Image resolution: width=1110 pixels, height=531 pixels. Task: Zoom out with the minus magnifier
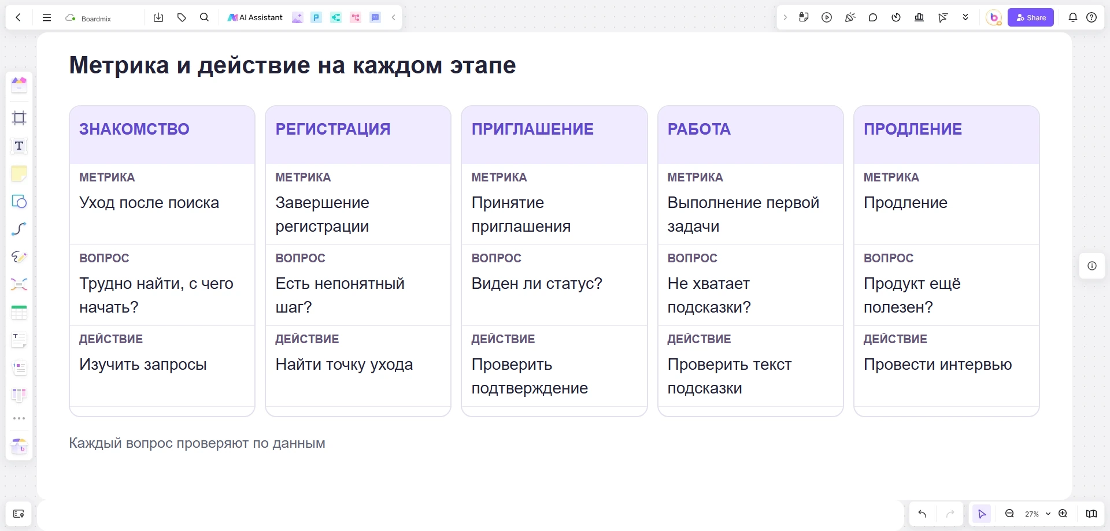pos(1009,514)
